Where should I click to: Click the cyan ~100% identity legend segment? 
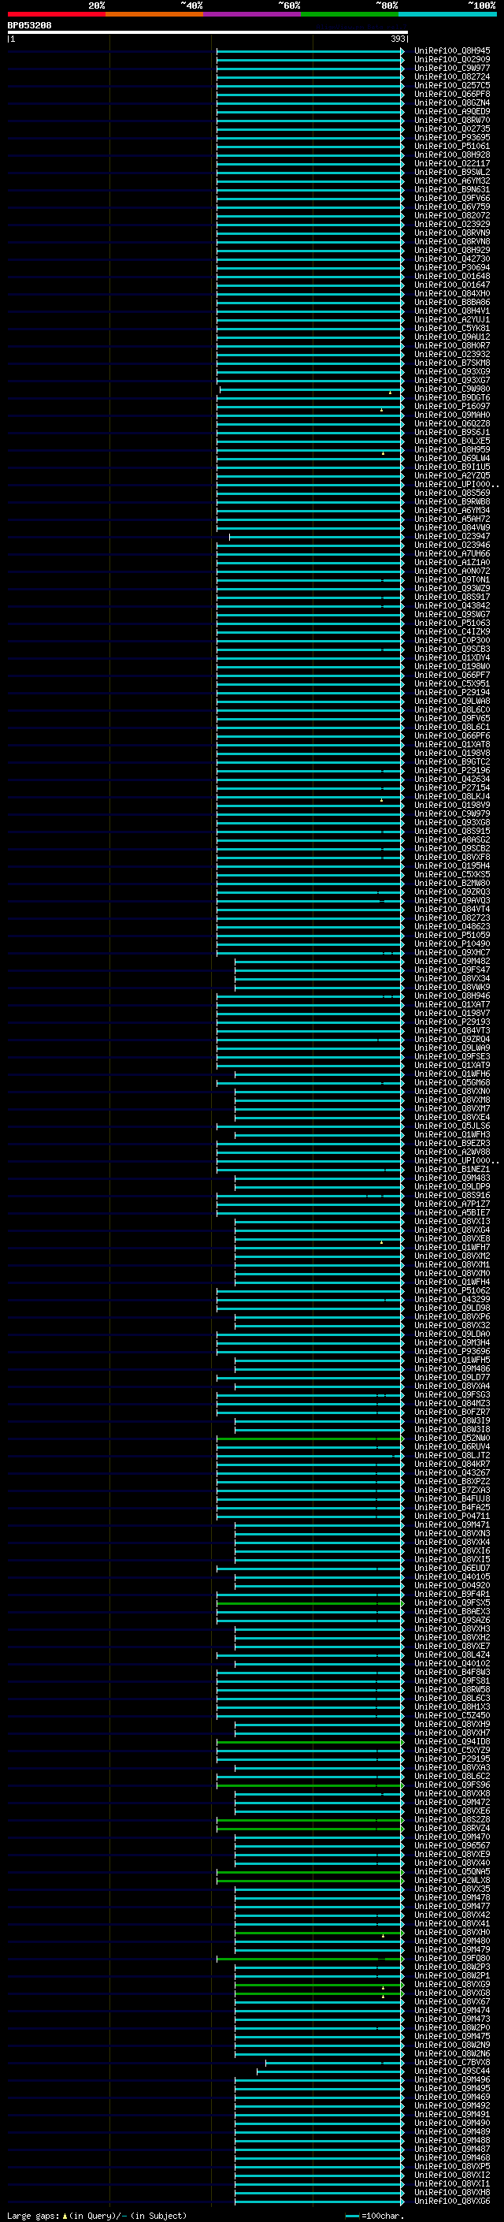click(x=447, y=15)
